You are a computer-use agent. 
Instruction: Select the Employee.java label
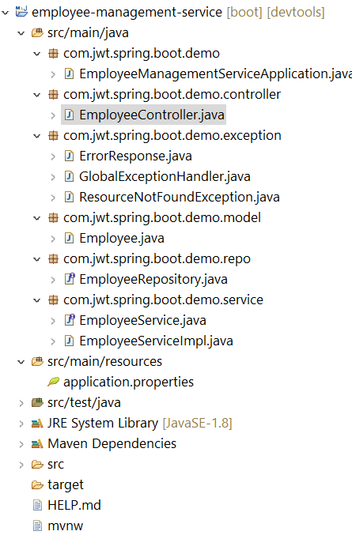pos(122,238)
